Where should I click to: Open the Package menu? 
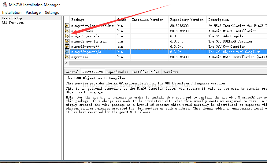coord(33,13)
